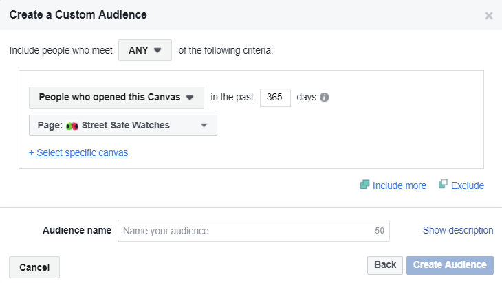The image size is (502, 283).
Task: Click the arrow on the Page dropdown
Action: (204, 126)
